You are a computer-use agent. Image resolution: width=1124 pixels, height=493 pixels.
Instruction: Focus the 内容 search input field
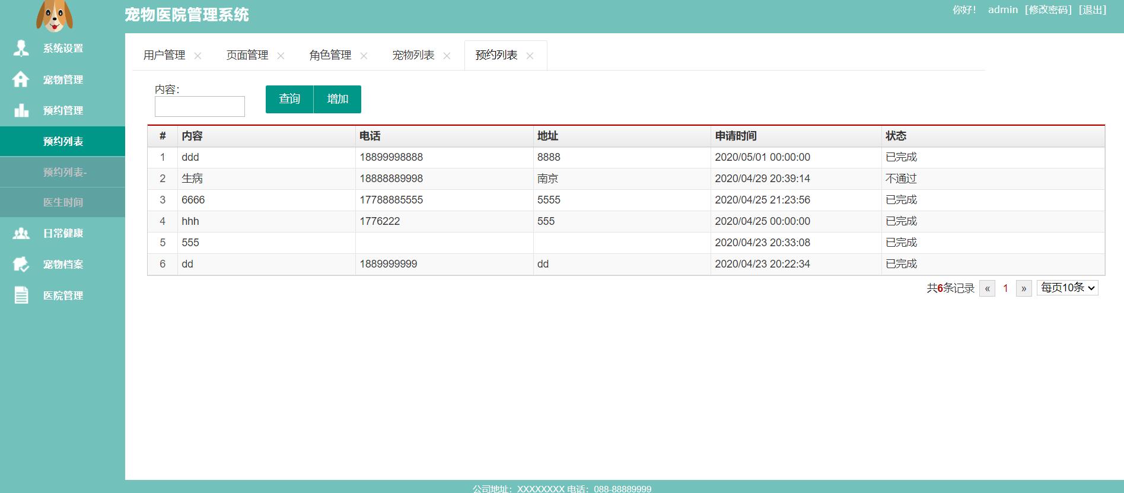tap(200, 106)
